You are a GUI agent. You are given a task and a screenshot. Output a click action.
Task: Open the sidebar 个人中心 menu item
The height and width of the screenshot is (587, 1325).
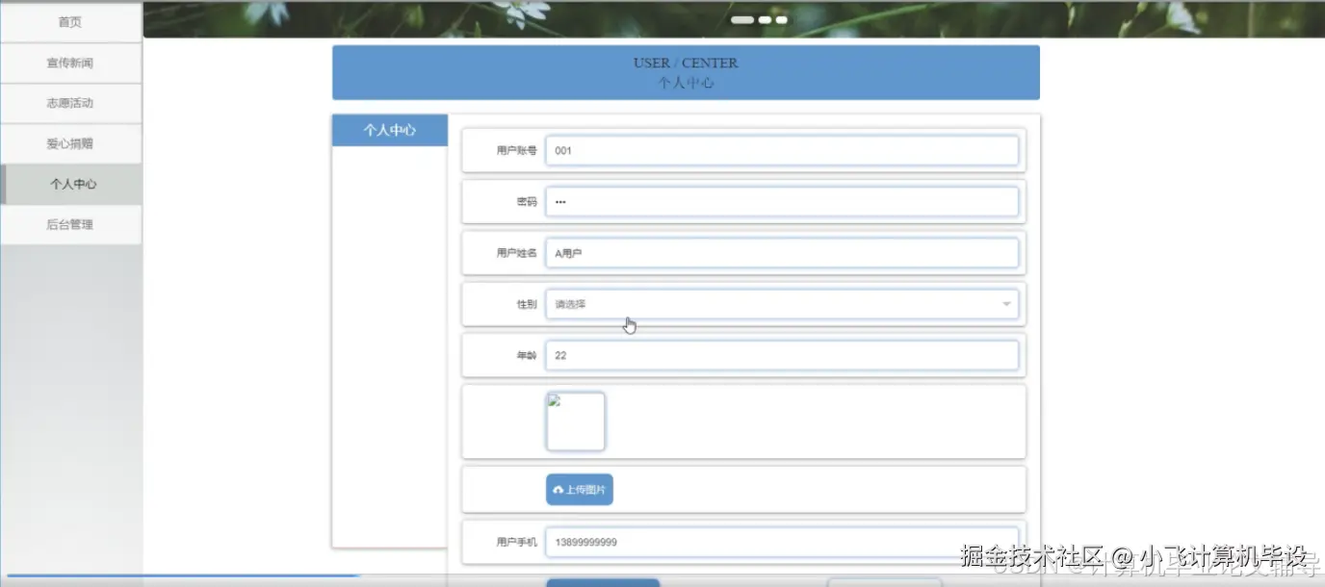[x=72, y=184]
